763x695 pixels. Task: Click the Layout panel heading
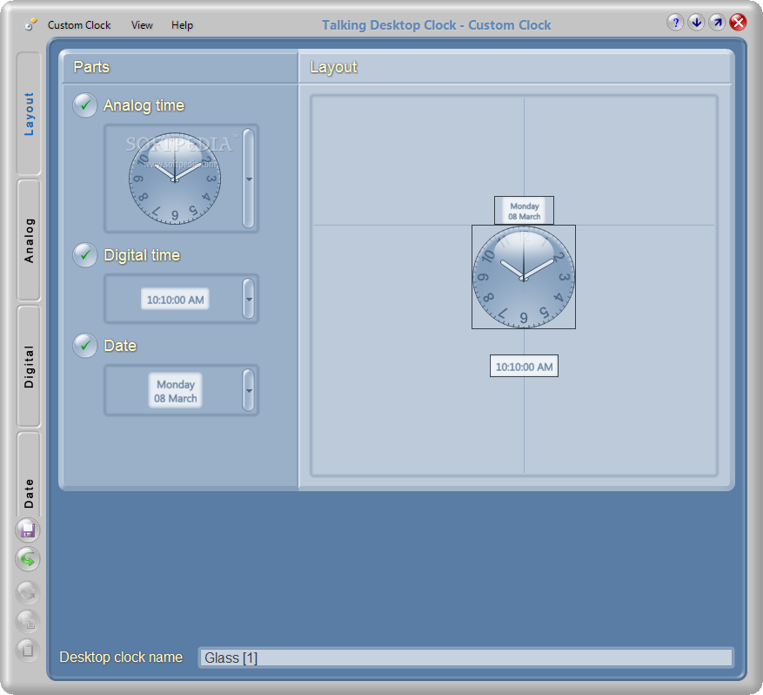click(x=333, y=67)
